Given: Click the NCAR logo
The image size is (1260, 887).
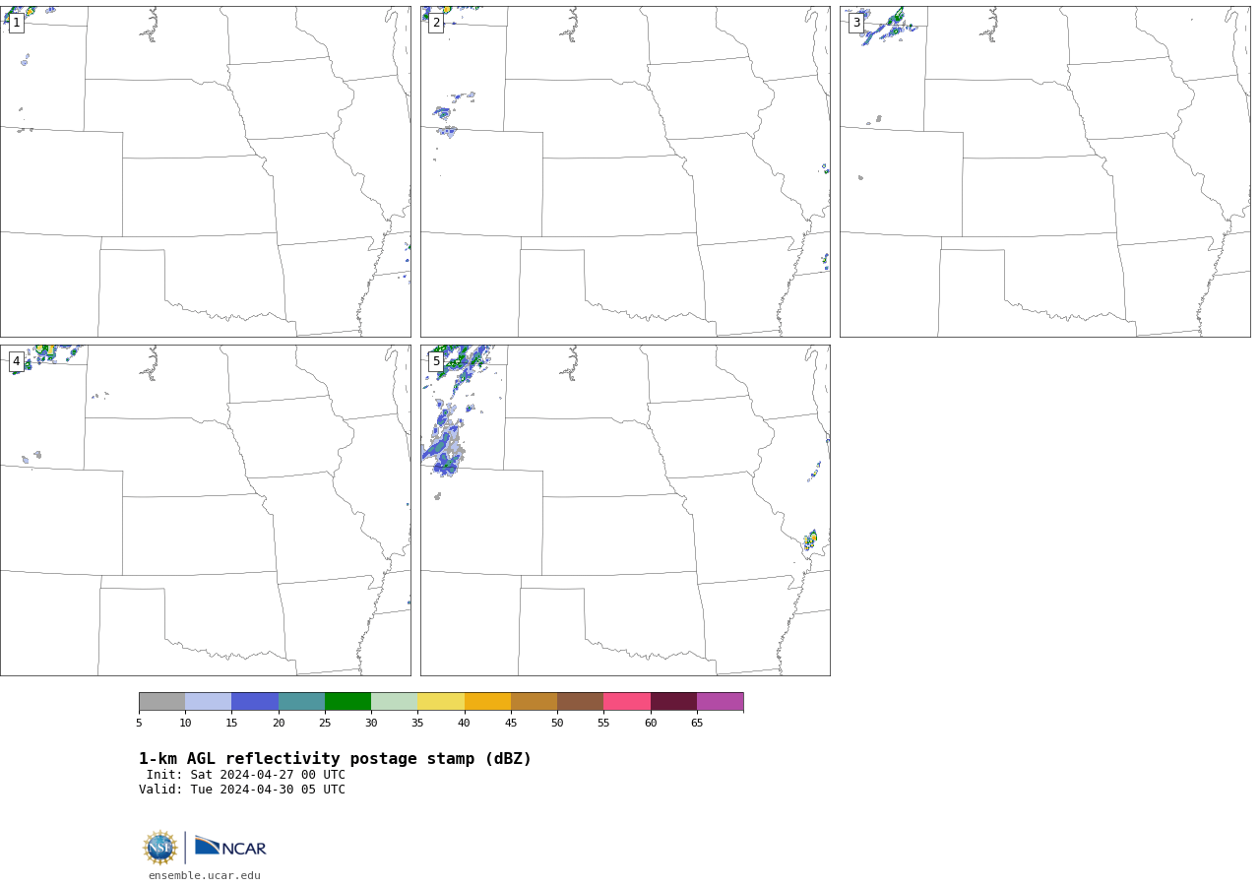Looking at the screenshot, I should pos(230,848).
